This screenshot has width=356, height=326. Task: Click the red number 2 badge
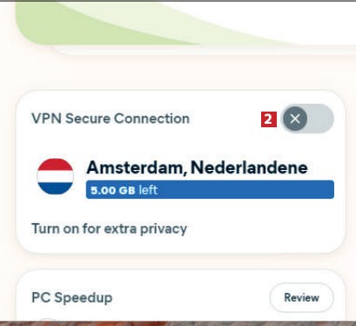269,119
